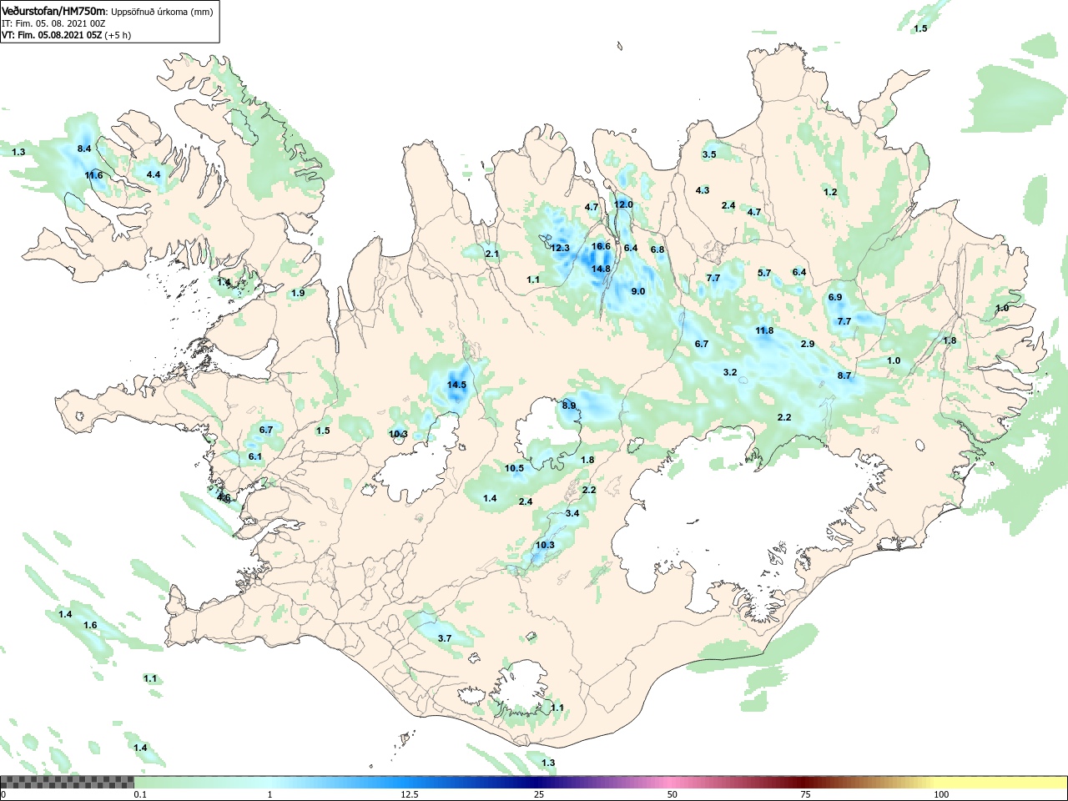The height and width of the screenshot is (801, 1068).
Task: Select the 3.2 precipitation value
Action: pos(730,372)
